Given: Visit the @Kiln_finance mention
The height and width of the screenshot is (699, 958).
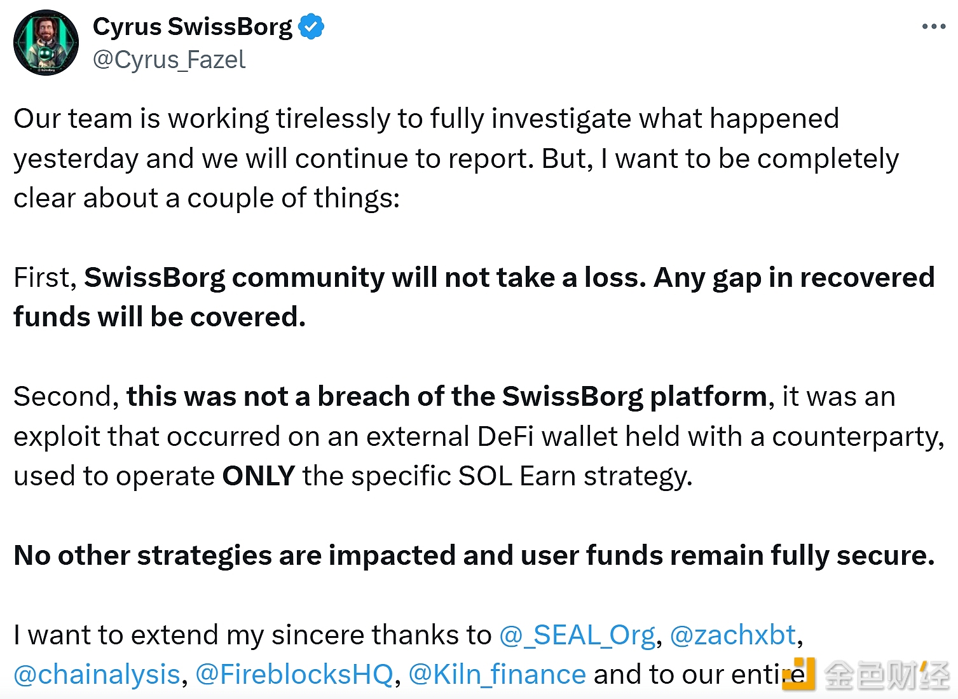Looking at the screenshot, I should pos(497,674).
